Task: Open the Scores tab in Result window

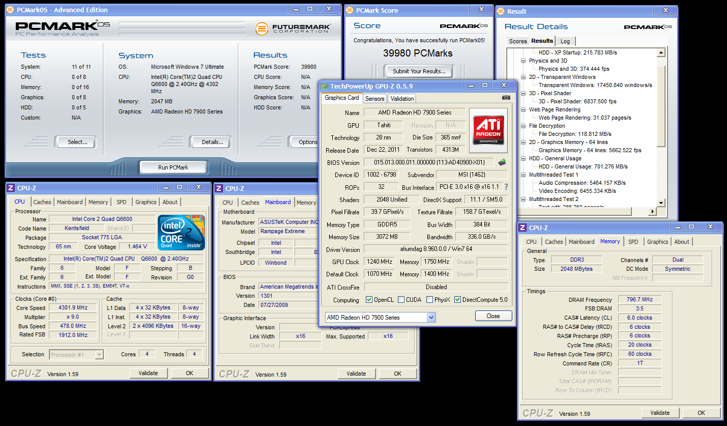Action: 518,41
